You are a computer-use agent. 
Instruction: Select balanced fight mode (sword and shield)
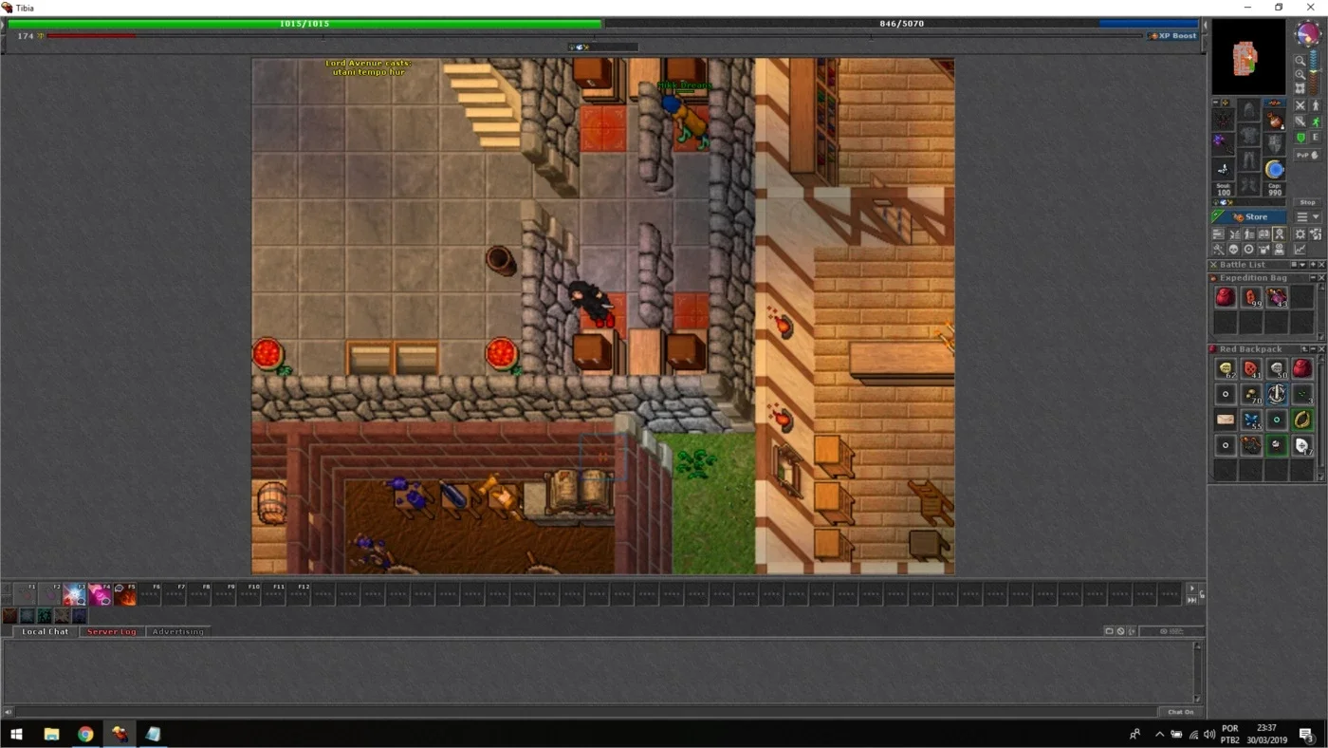pyautogui.click(x=1300, y=122)
